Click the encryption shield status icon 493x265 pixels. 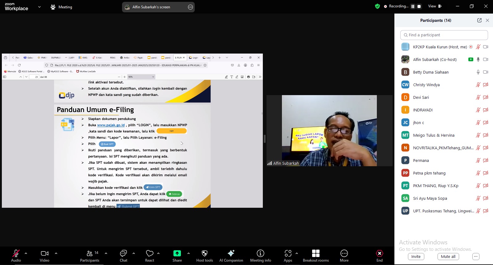coord(377,6)
